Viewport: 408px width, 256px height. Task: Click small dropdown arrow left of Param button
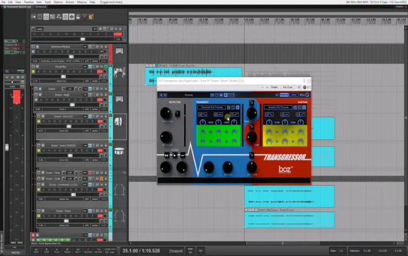tap(267, 87)
